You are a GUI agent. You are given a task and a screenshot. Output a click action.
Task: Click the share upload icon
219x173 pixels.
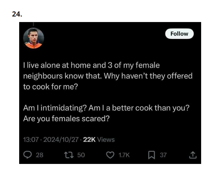(x=193, y=155)
